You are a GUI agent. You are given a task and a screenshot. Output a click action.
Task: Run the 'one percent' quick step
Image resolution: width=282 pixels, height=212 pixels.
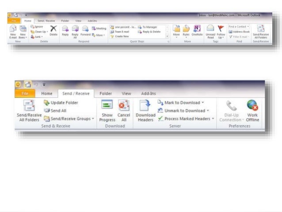tap(124, 27)
